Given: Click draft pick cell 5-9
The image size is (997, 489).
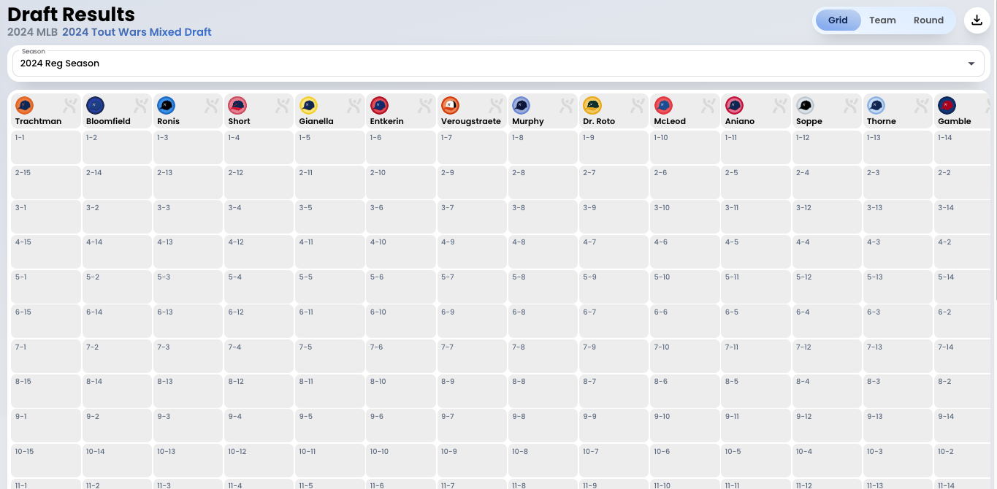Looking at the screenshot, I should click(614, 286).
